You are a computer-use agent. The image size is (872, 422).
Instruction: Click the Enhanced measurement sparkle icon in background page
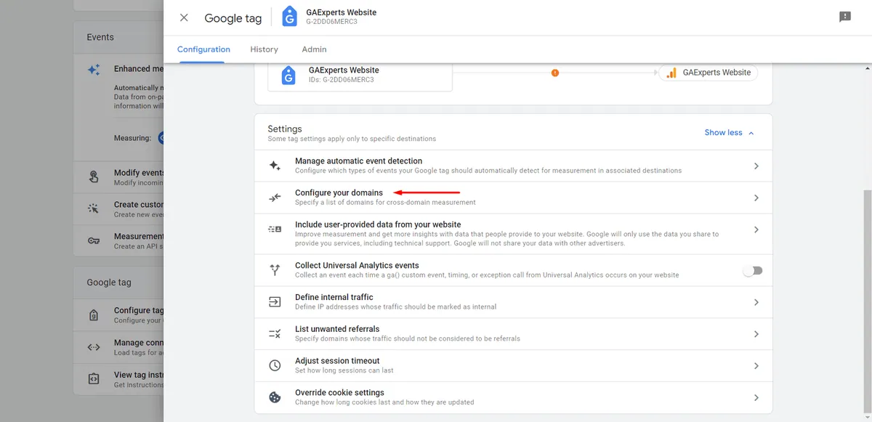pos(94,70)
